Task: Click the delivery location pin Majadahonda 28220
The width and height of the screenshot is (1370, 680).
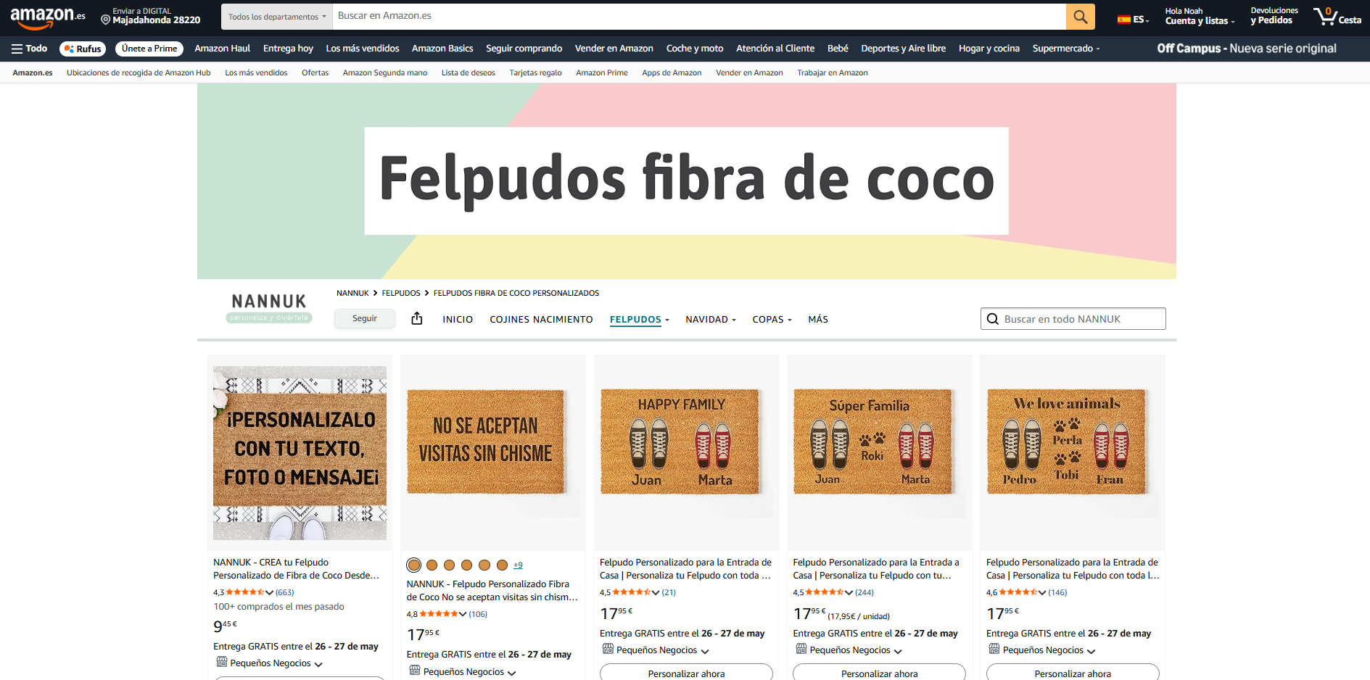Action: [x=151, y=16]
